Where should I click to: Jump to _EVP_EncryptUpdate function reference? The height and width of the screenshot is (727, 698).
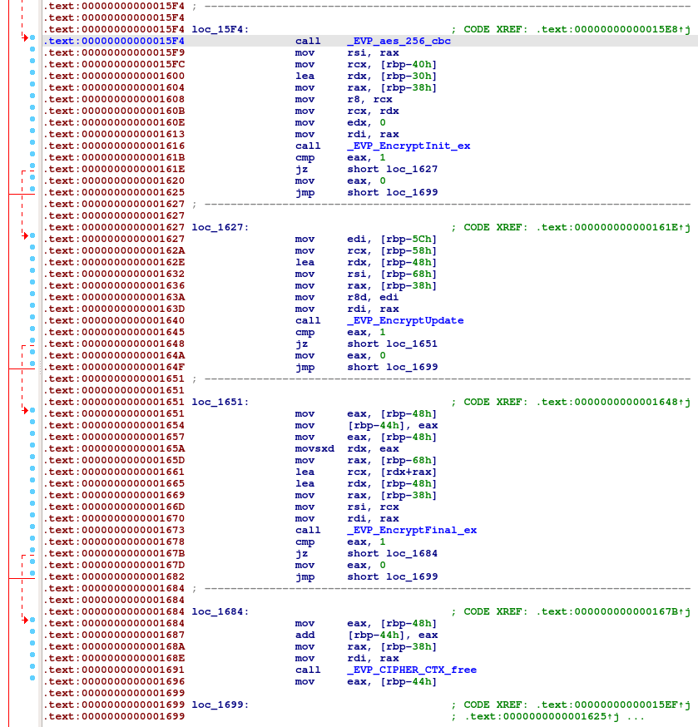click(x=405, y=320)
